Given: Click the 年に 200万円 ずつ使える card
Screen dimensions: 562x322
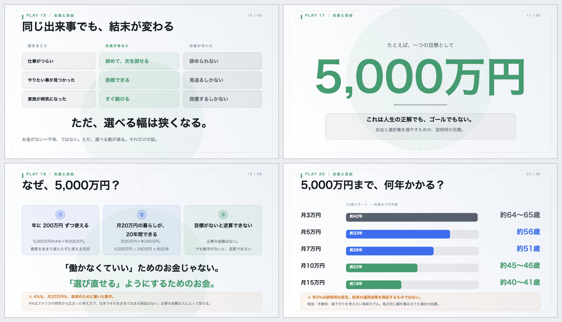Looking at the screenshot, I should [x=60, y=230].
